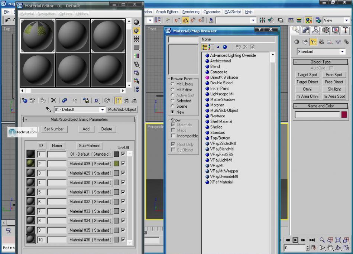Select New radio button in Browse From

tap(172, 112)
